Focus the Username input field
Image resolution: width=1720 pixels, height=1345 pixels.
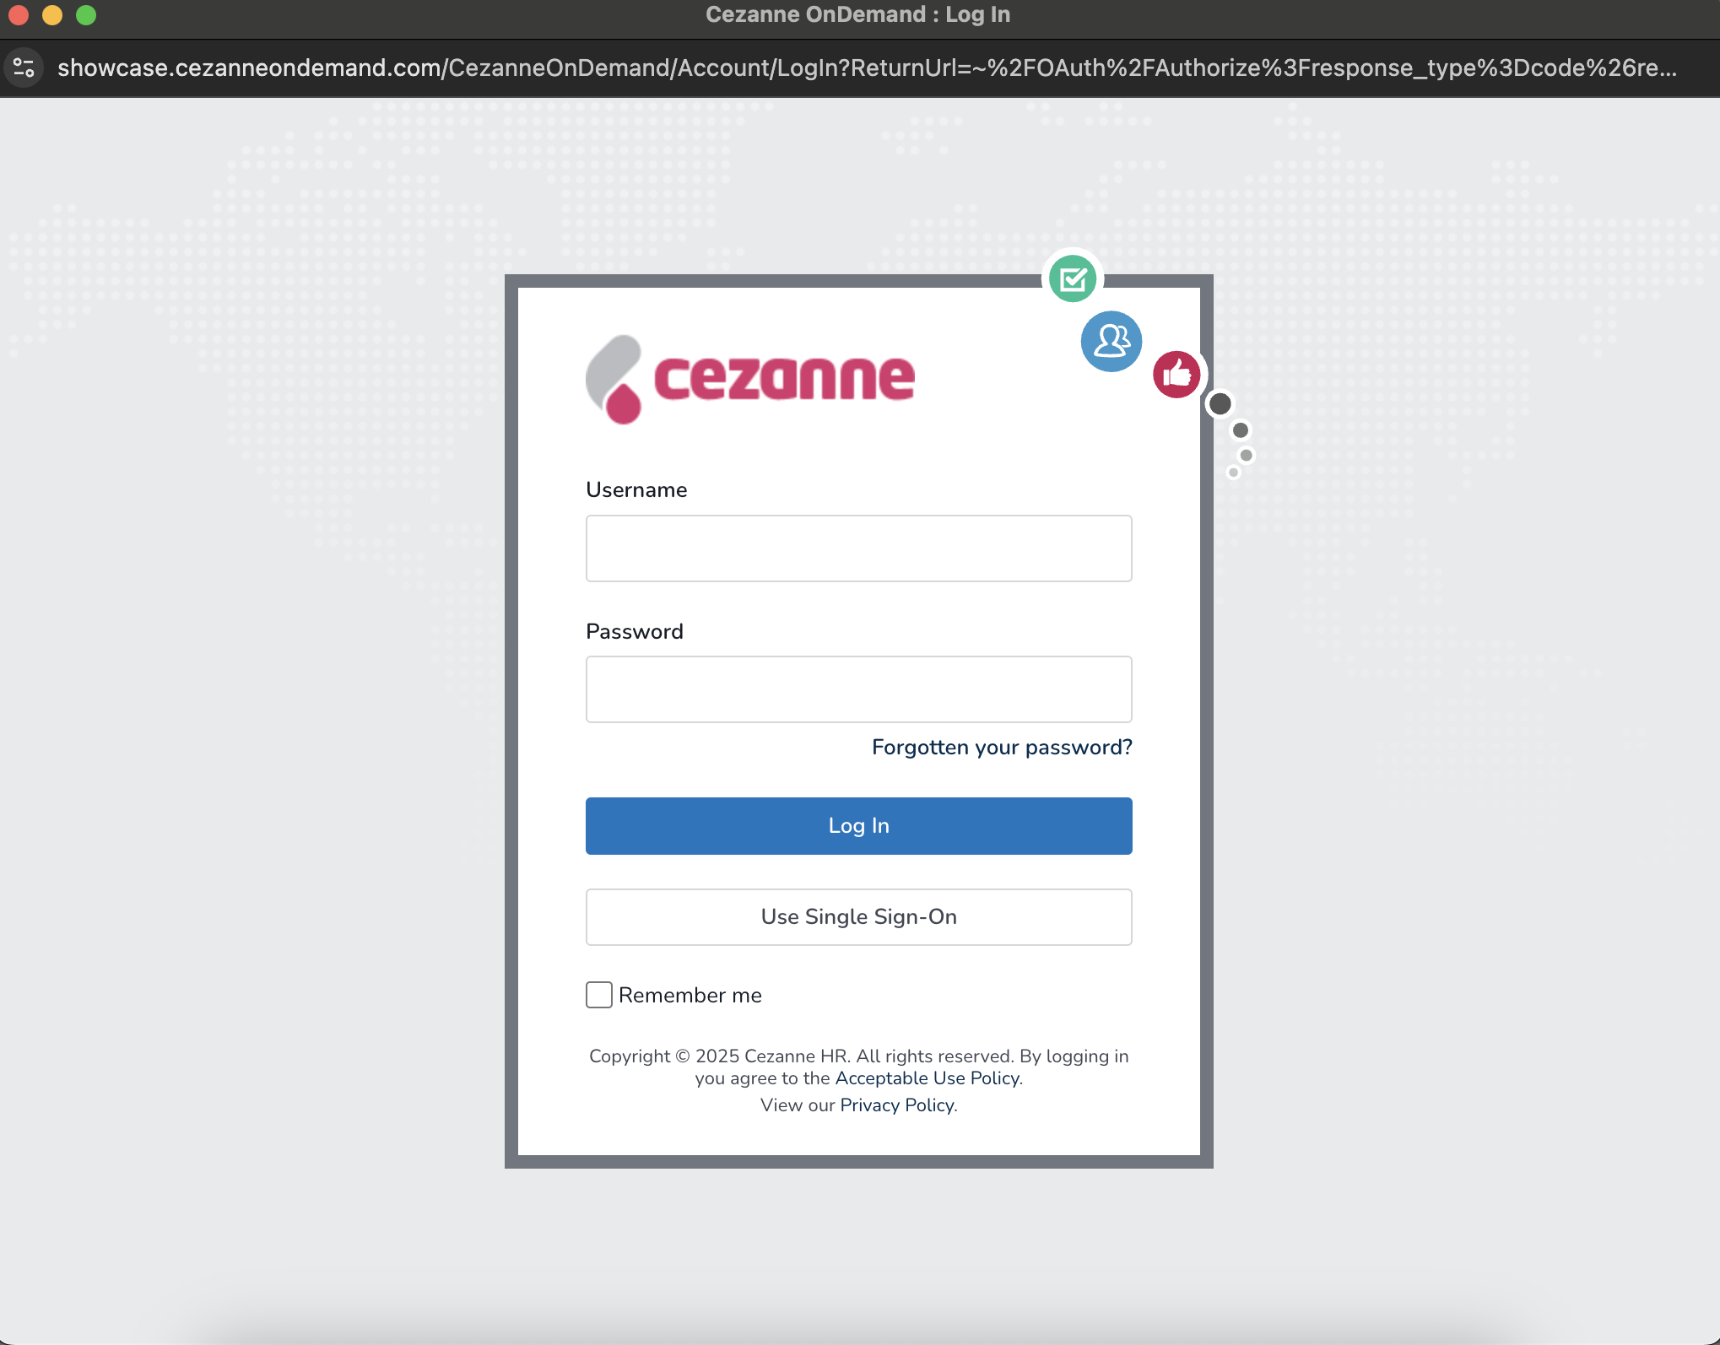858,548
